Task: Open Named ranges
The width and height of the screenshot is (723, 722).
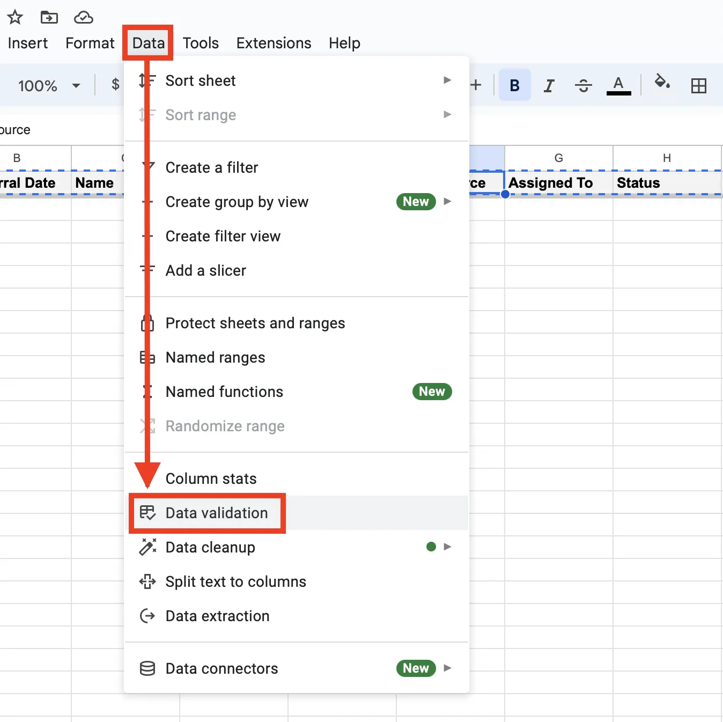Action: tap(297, 357)
